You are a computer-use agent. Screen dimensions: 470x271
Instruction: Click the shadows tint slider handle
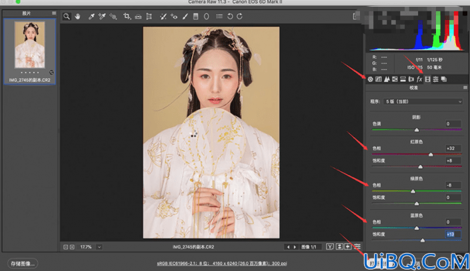(x=417, y=130)
